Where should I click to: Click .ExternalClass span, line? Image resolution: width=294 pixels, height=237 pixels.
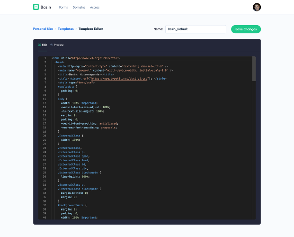pos(74,156)
